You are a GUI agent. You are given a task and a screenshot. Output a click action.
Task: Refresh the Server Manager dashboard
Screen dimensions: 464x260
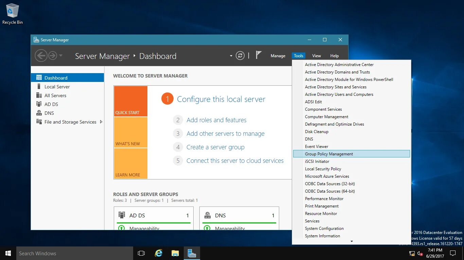coord(240,55)
